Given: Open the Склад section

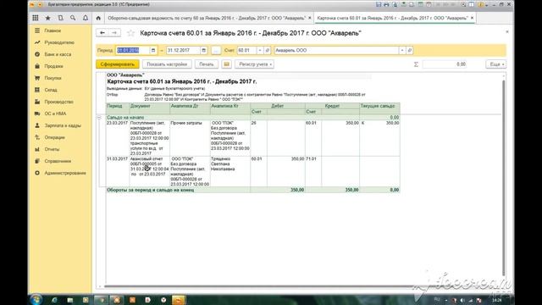Looking at the screenshot, I should point(51,90).
